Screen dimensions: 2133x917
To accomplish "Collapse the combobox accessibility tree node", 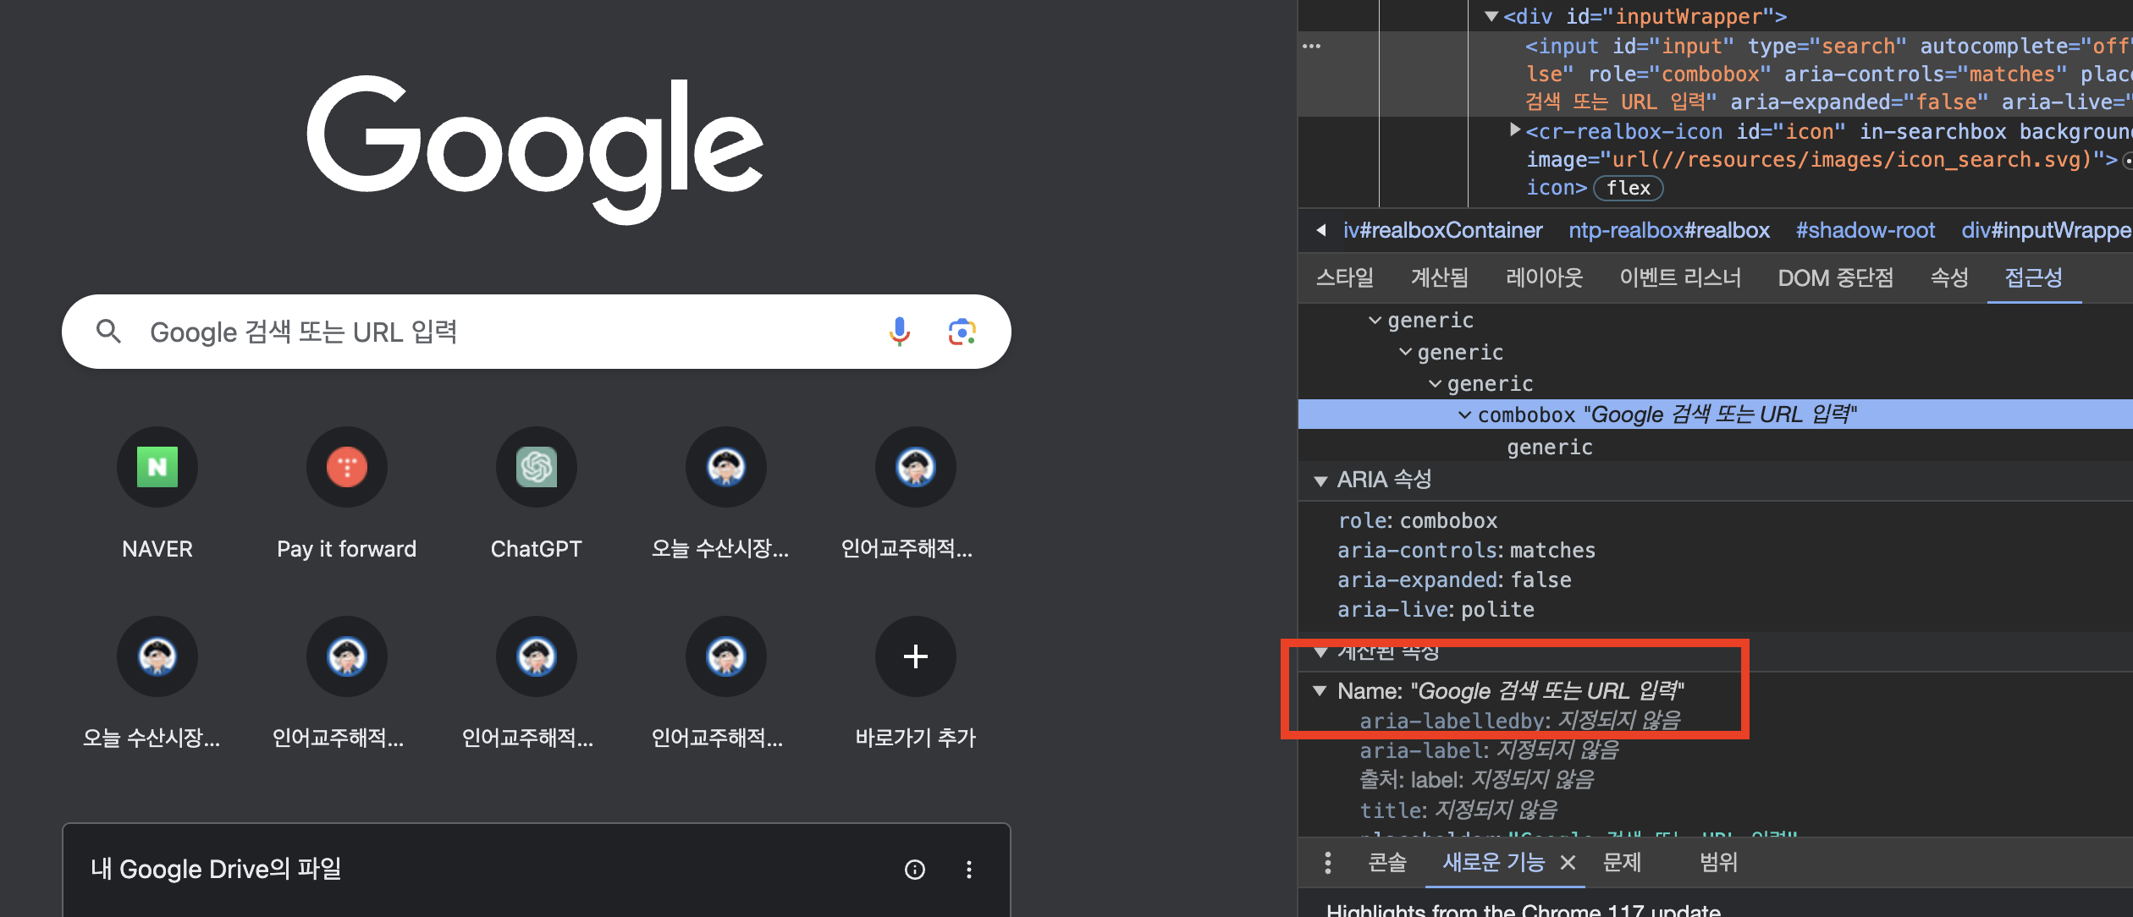I will (1464, 415).
